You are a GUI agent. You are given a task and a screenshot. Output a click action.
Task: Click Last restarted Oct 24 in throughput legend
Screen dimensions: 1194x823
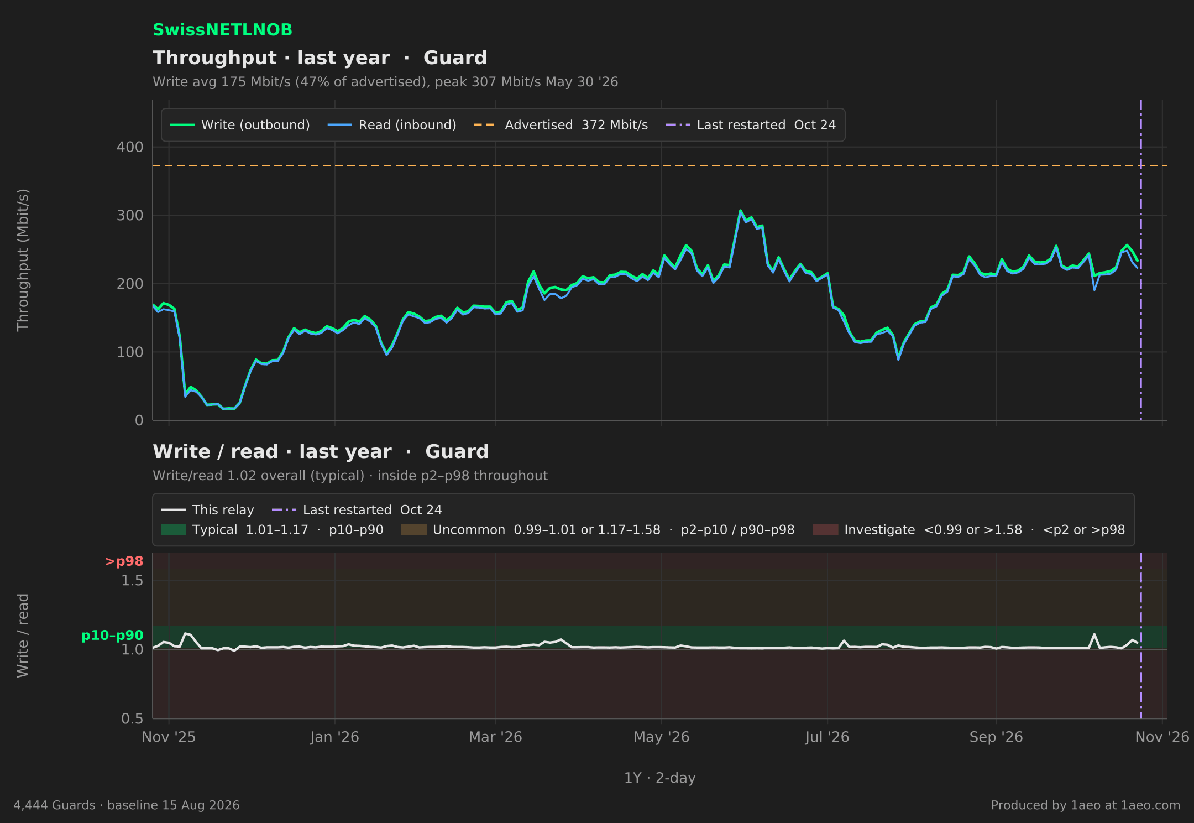pyautogui.click(x=751, y=125)
